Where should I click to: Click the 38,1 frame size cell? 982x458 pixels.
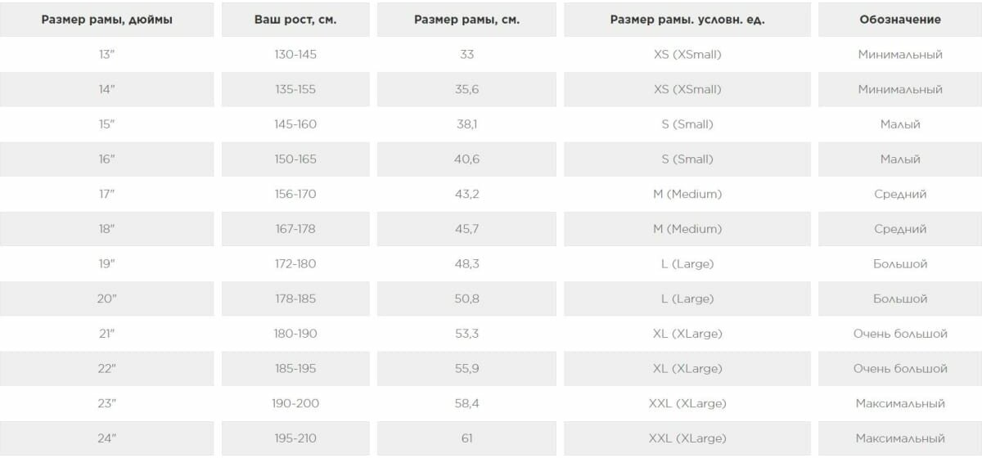pyautogui.click(x=466, y=124)
